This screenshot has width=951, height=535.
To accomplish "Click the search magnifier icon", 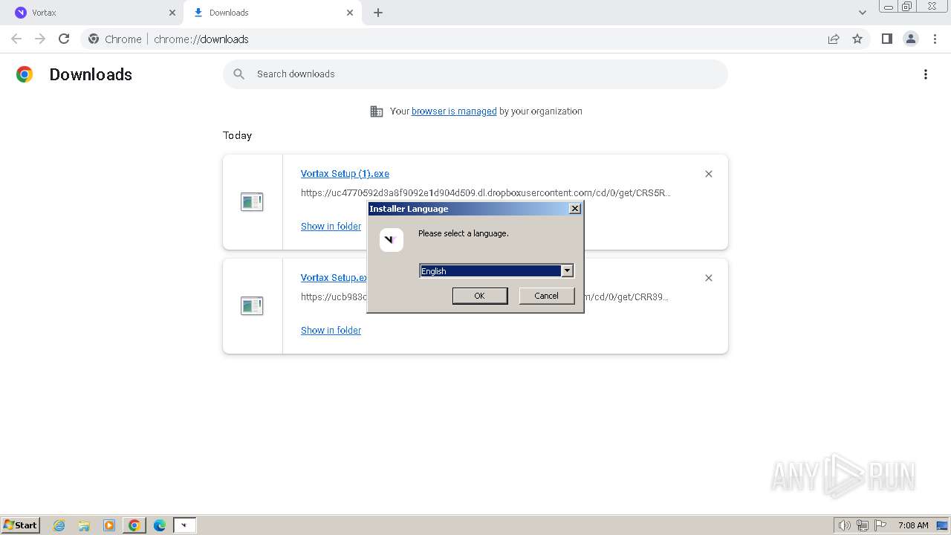I will tap(239, 74).
